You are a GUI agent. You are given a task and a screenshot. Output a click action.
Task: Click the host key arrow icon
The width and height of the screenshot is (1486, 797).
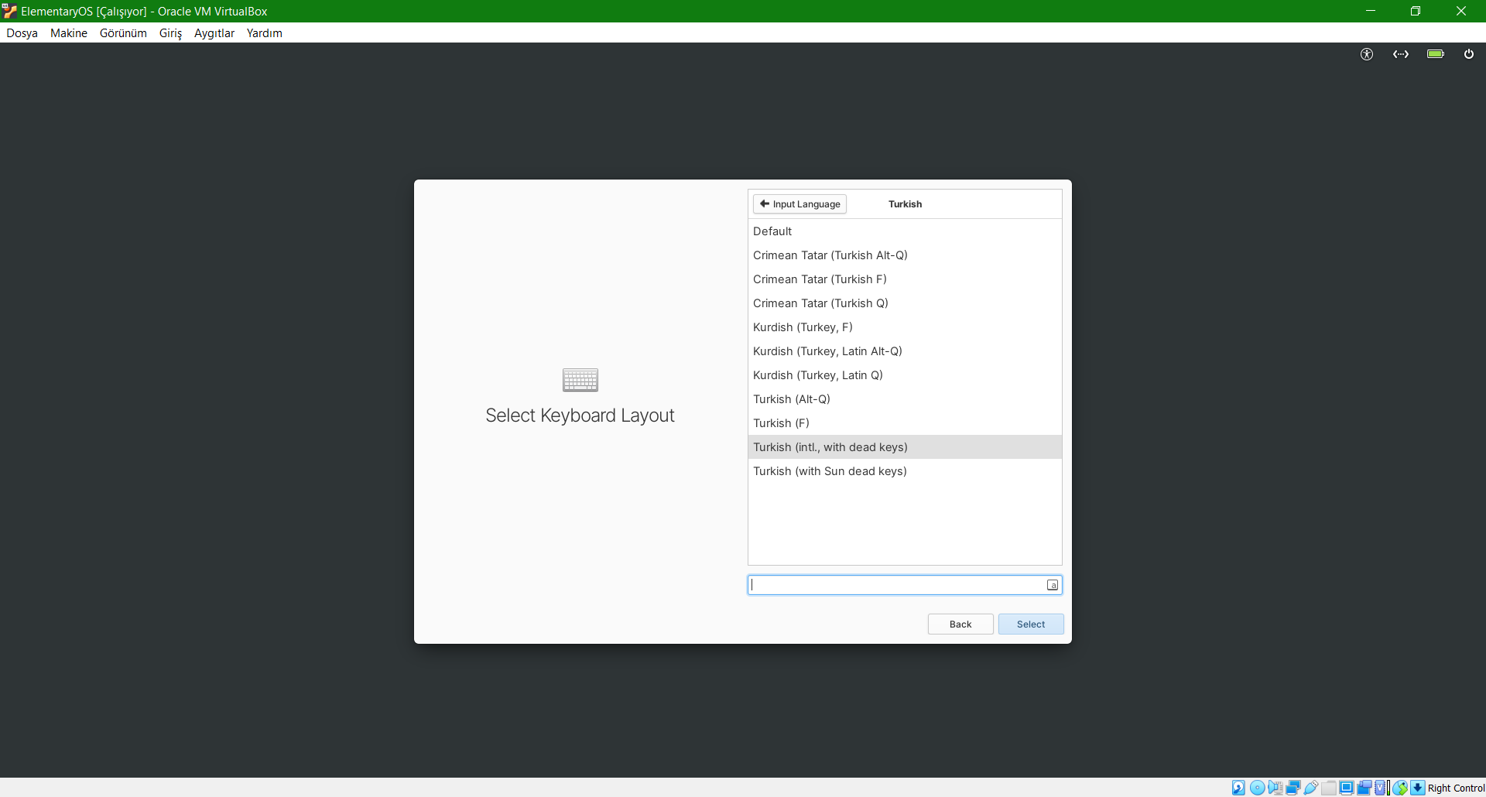pyautogui.click(x=1418, y=788)
